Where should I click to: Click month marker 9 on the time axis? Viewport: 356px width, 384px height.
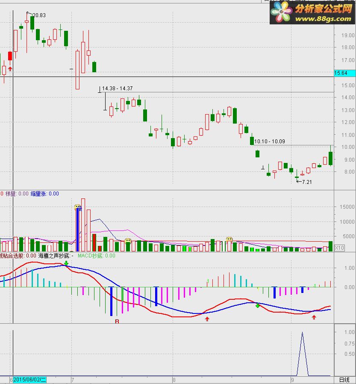293,380
